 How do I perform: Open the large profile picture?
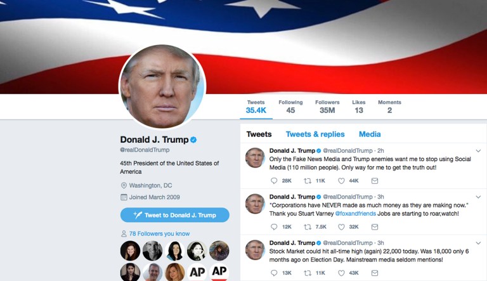click(x=162, y=87)
